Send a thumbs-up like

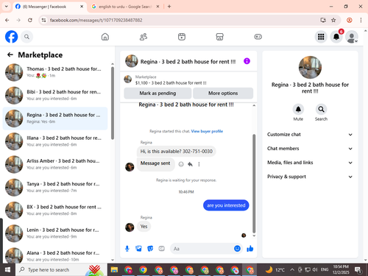(250, 249)
